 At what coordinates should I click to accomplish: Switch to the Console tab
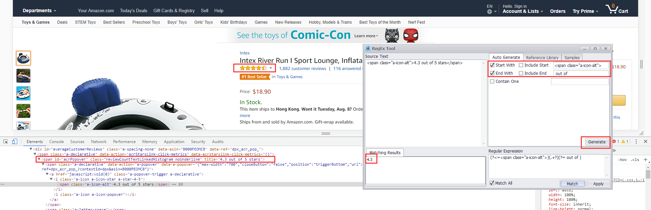point(57,142)
